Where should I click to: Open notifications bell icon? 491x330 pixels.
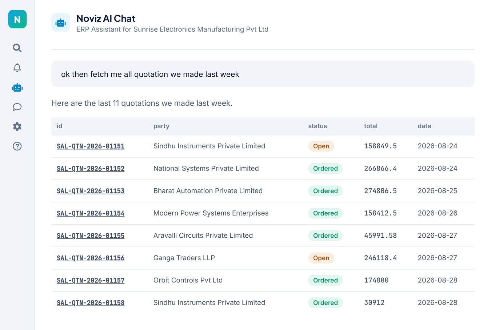point(17,68)
